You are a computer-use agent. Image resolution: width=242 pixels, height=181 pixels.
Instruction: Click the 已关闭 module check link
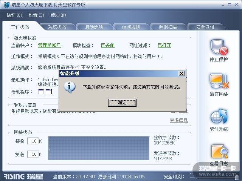108,45
